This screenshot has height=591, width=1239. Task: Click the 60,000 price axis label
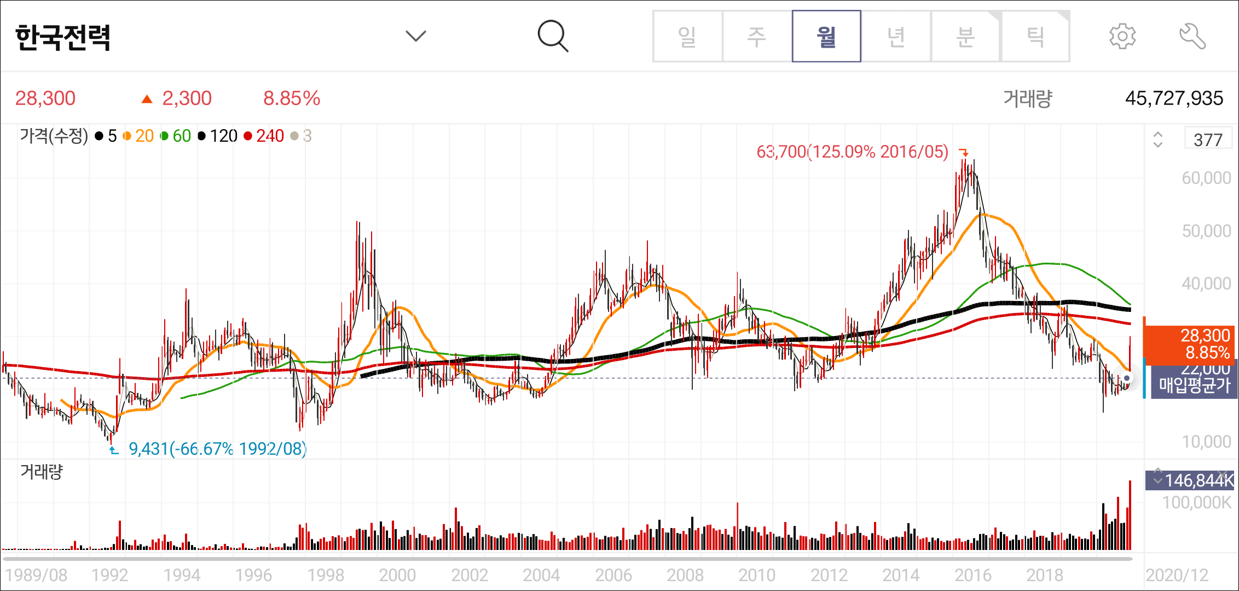1206,178
